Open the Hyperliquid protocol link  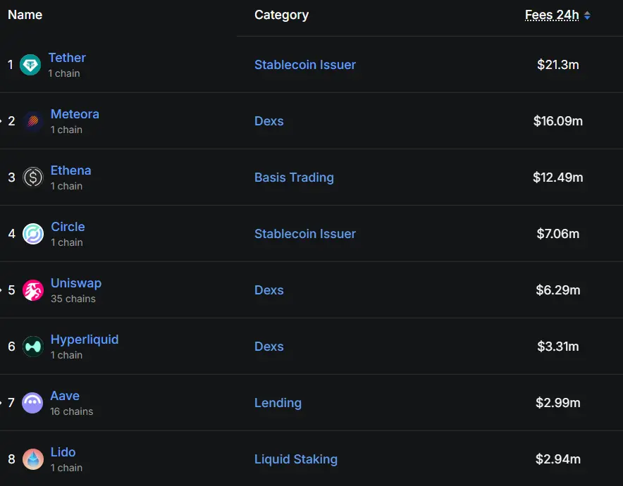coord(85,339)
